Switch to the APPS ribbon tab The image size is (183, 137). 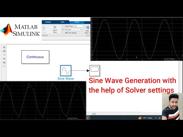63,22
